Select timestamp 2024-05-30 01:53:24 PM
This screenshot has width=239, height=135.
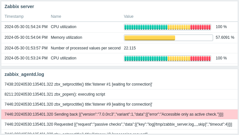[x=26, y=58]
